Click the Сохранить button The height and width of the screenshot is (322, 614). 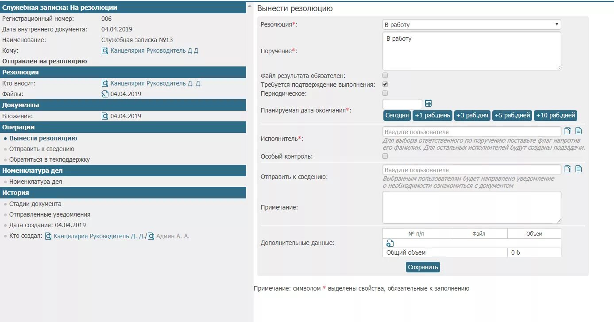(x=423, y=267)
